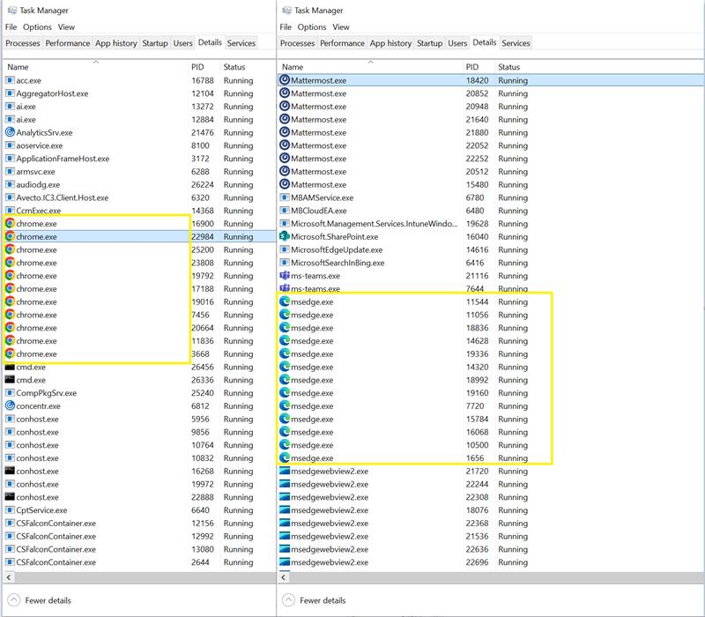Click msedge.exe icon with PID 1656

tap(285, 457)
